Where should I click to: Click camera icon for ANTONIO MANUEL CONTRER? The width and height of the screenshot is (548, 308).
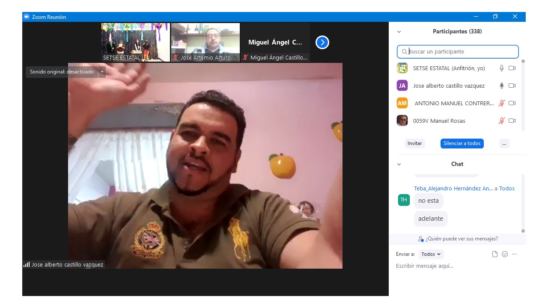click(512, 103)
